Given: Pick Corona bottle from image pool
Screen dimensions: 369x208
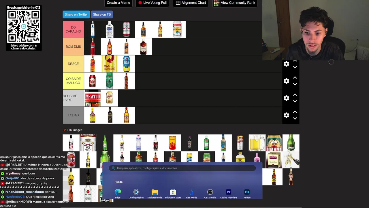Looking at the screenshot, I should [x=88, y=160].
